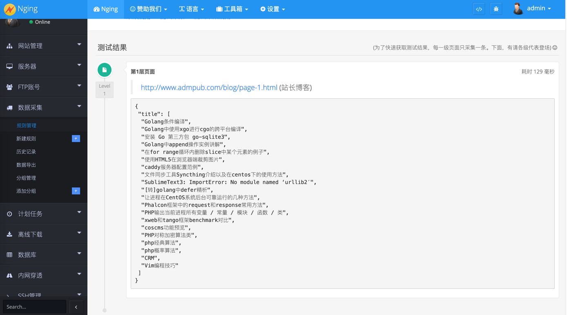Expand the FTP账号 sidebar section
567x315 pixels.
[44, 87]
